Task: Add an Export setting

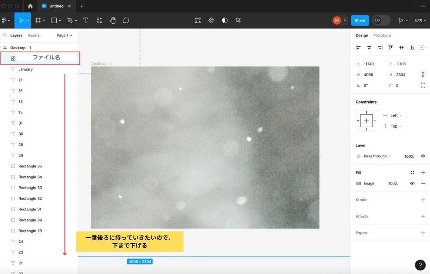Action: point(423,233)
